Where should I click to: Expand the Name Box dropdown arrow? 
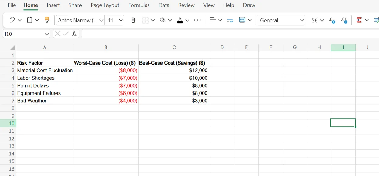[47, 34]
